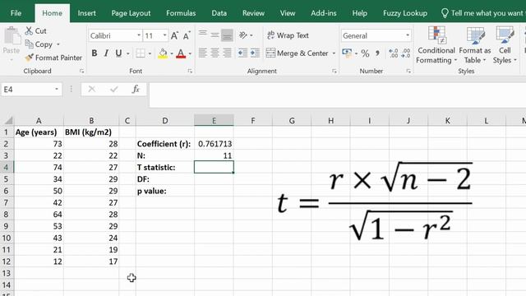Image resolution: width=526 pixels, height=296 pixels.
Task: Expand Copy options arrow
Action: [x=58, y=44]
